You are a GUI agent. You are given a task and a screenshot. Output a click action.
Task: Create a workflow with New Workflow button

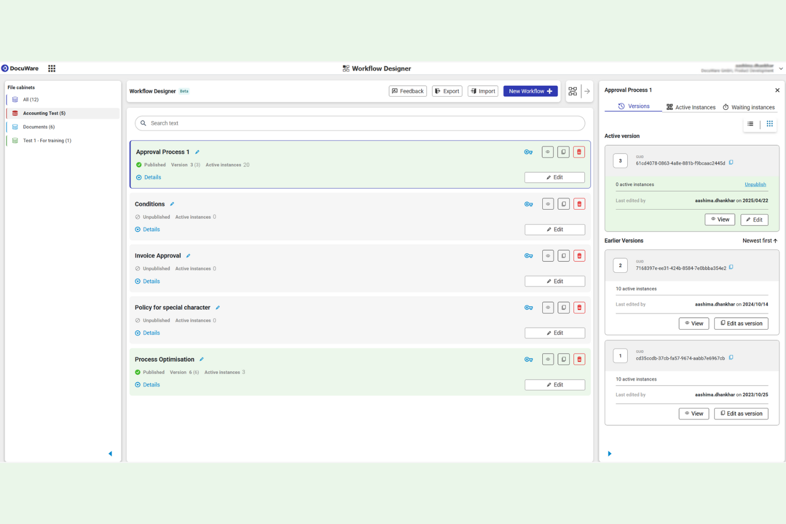[x=530, y=91]
